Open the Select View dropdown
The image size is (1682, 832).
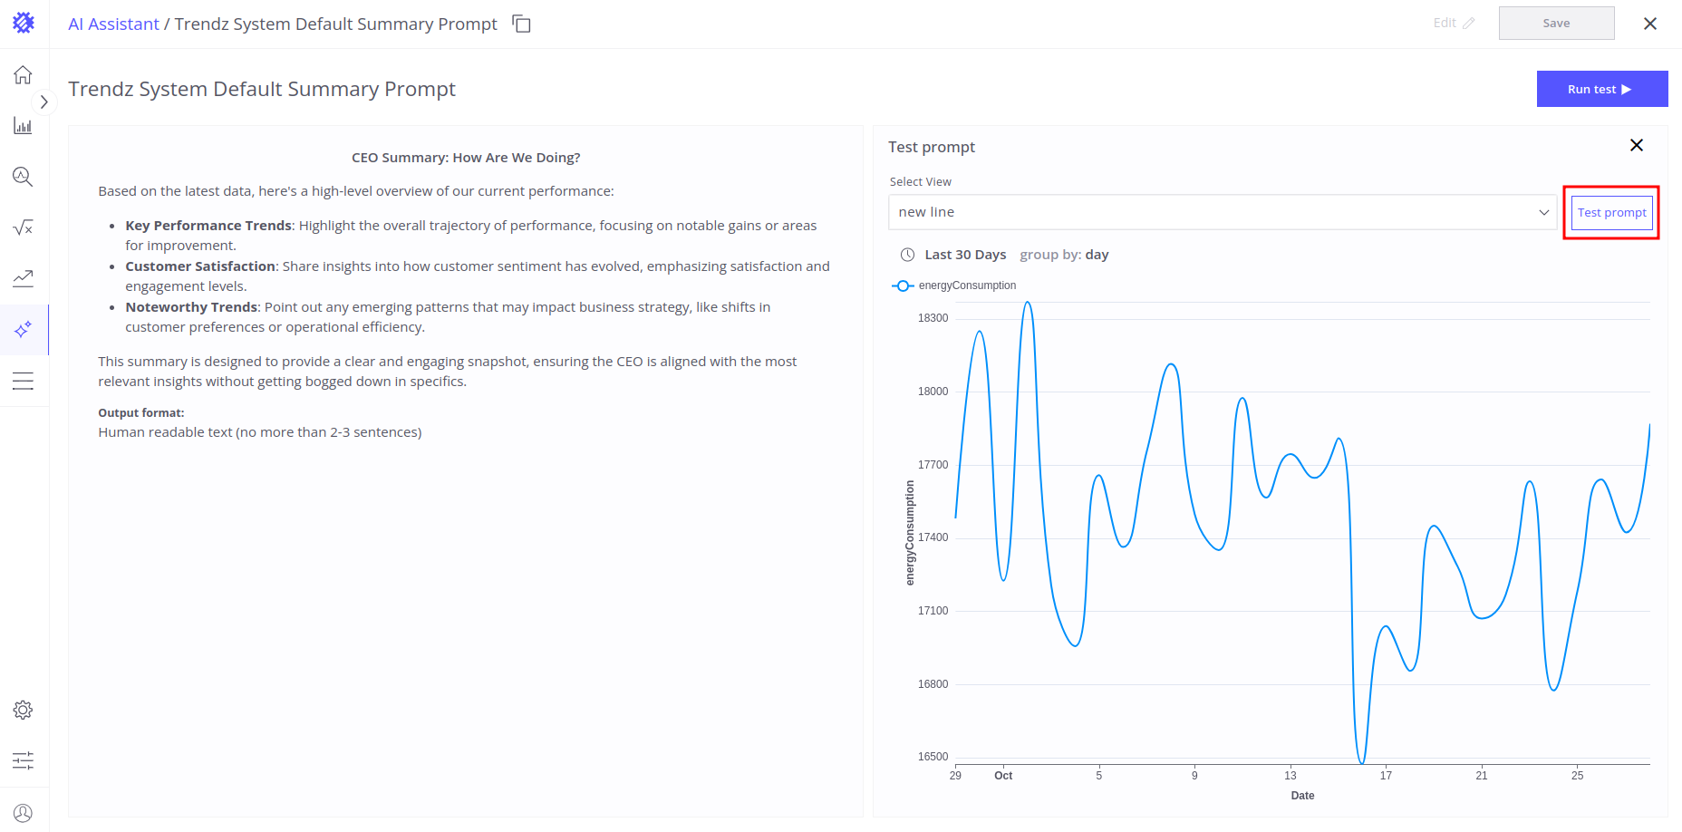pos(1222,212)
